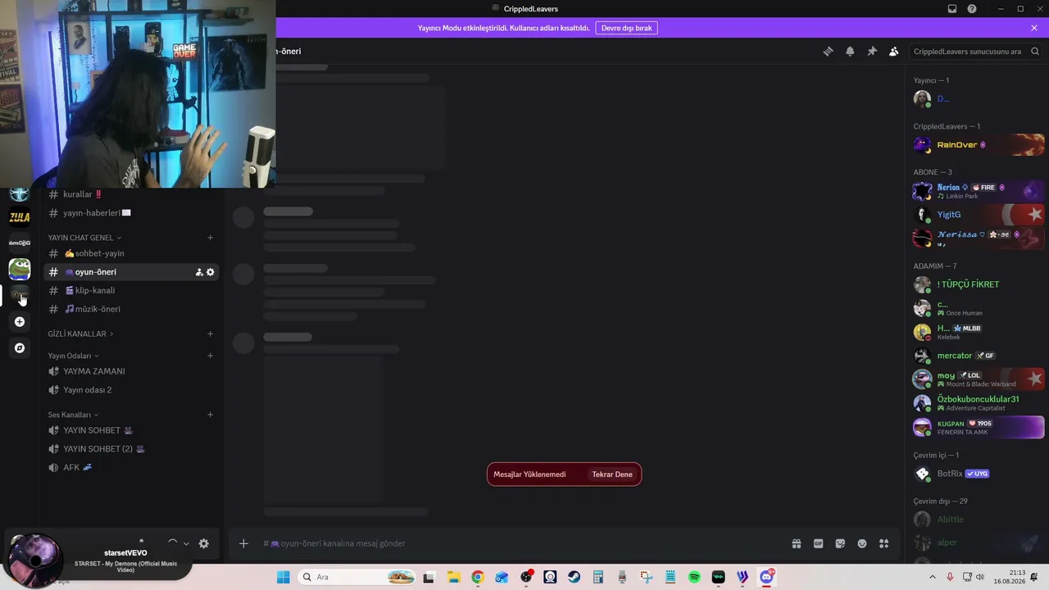The image size is (1049, 590).
Task: Open the Threads icon in channel header
Action: 828,51
